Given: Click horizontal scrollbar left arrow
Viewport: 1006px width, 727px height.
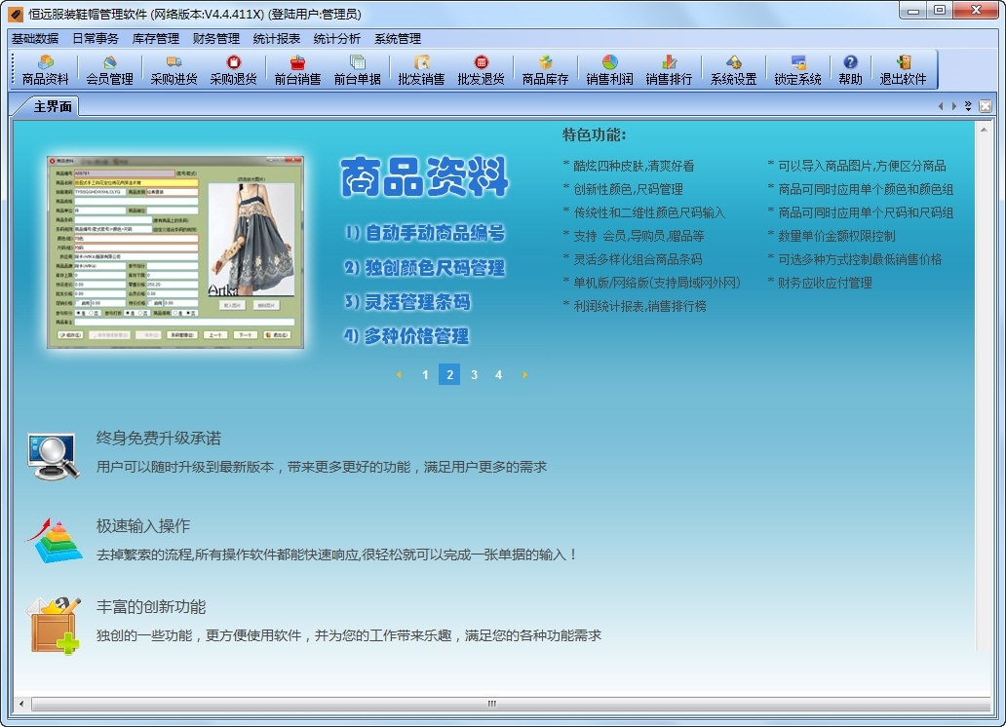Looking at the screenshot, I should (21, 704).
